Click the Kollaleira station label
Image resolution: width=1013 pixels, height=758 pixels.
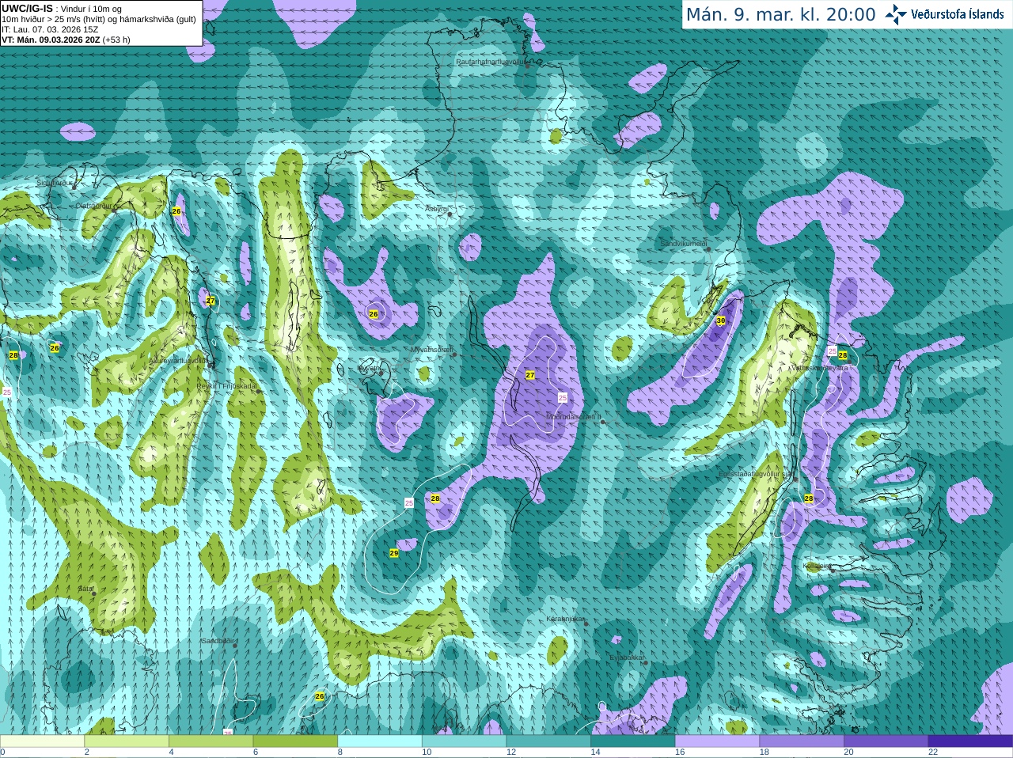pyautogui.click(x=817, y=567)
